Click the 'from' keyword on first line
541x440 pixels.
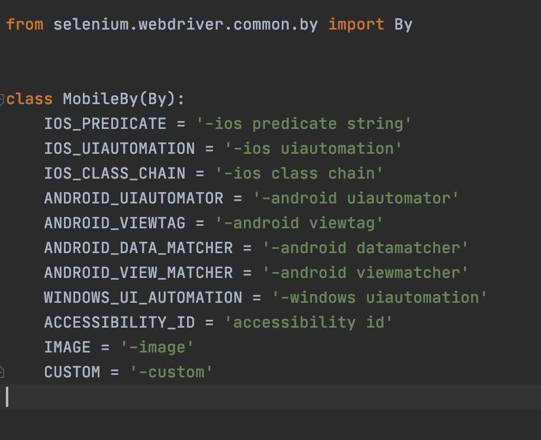click(24, 25)
